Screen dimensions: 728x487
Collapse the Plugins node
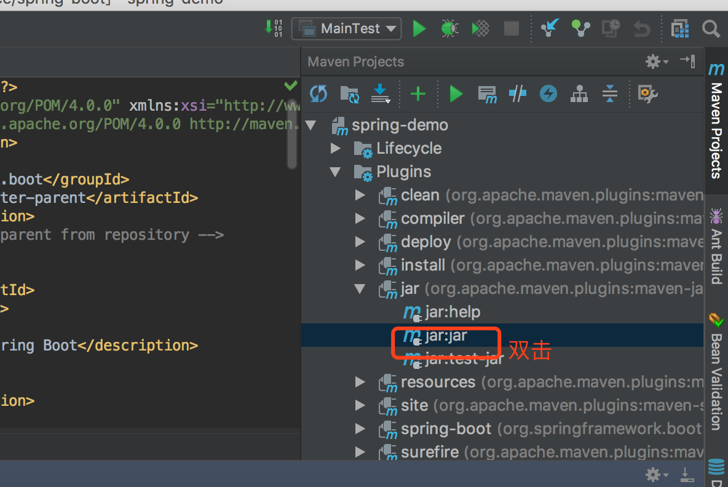pos(335,172)
